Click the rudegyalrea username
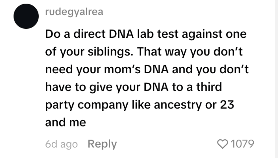The width and height of the screenshot is (278, 158). click(x=74, y=12)
